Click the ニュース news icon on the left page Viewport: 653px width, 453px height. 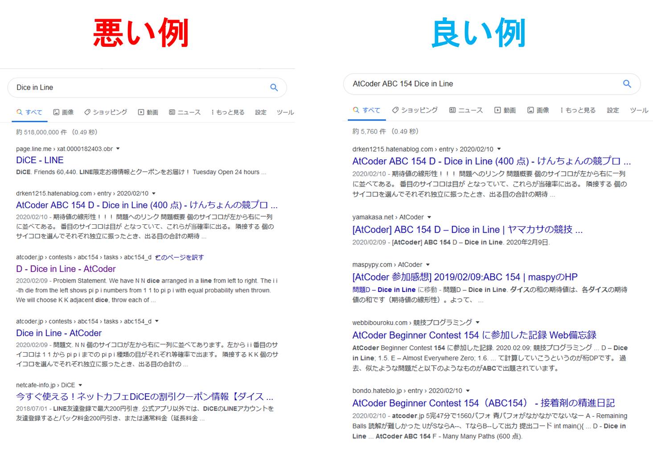tap(173, 112)
